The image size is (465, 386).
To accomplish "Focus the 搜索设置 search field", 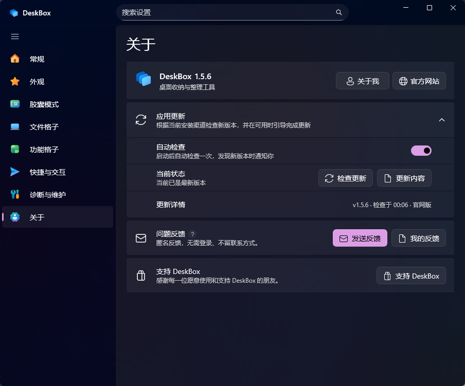I will (x=232, y=12).
